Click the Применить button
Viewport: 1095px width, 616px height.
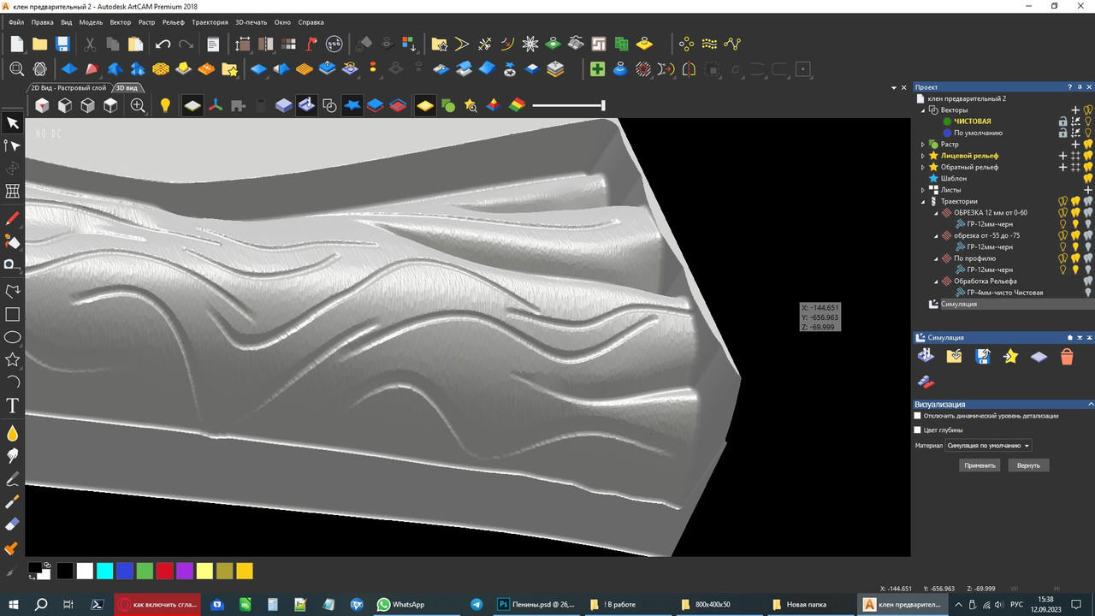[x=980, y=465]
